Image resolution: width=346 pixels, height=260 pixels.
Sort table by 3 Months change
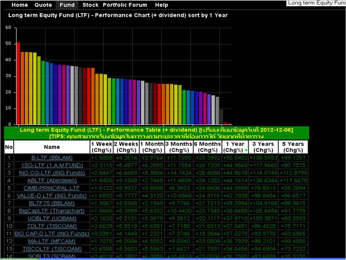point(179,147)
